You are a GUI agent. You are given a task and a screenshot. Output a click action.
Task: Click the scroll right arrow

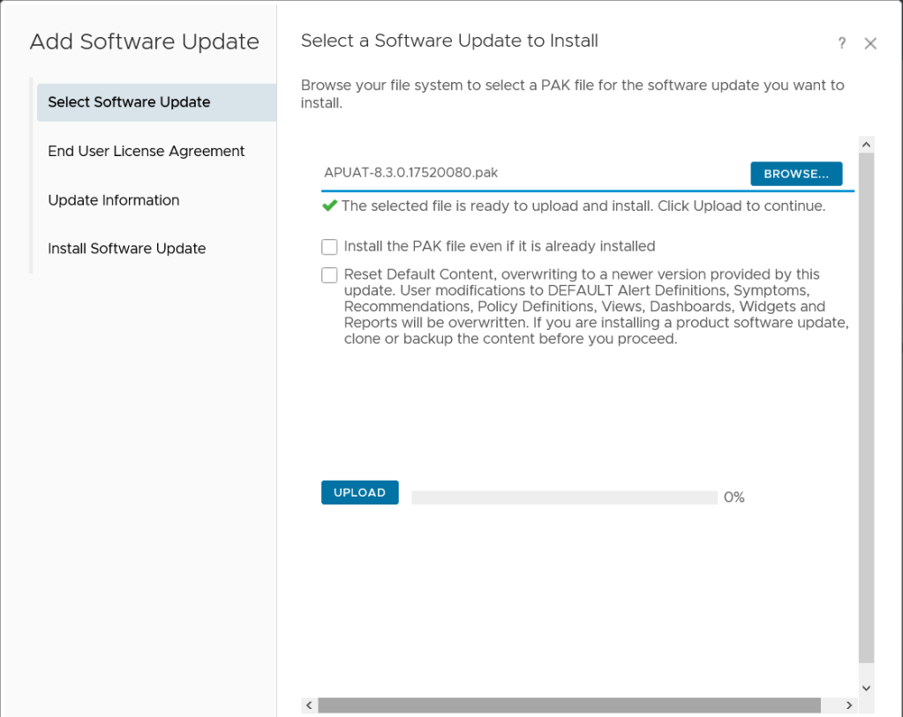pos(848,706)
